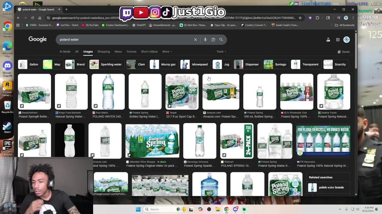This screenshot has height=214, width=382.
Task: Open the Creator Dashboard bookmark
Action: pos(115,25)
